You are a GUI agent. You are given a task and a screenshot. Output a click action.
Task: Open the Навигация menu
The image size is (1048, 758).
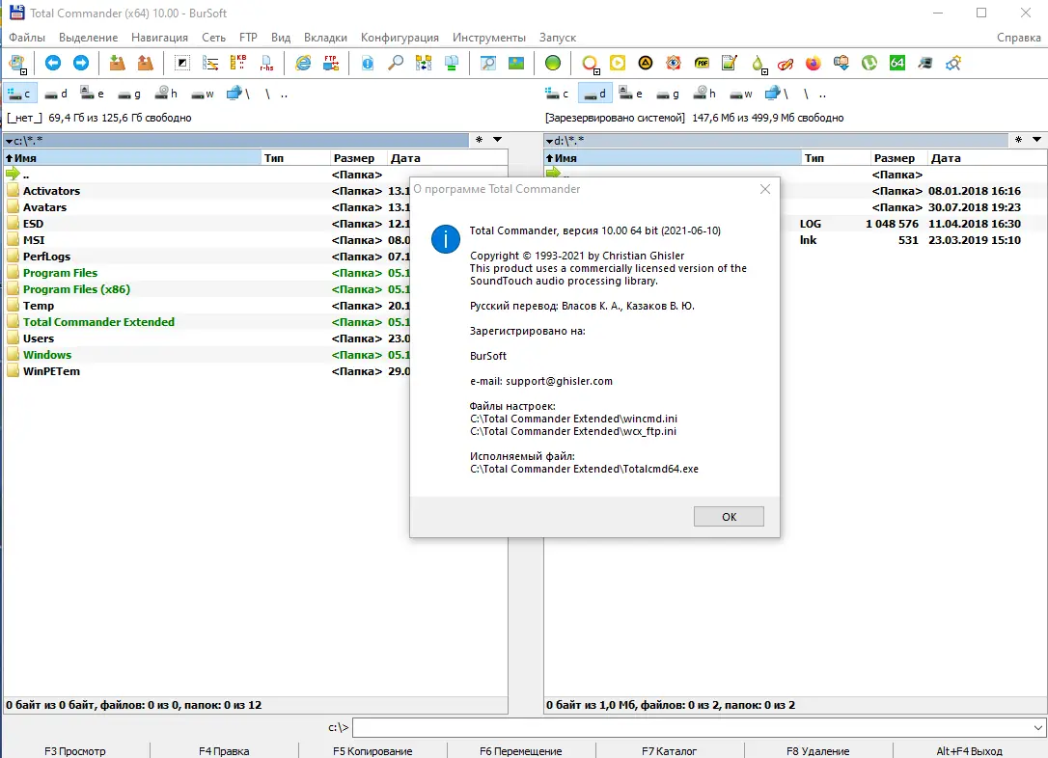coord(159,38)
